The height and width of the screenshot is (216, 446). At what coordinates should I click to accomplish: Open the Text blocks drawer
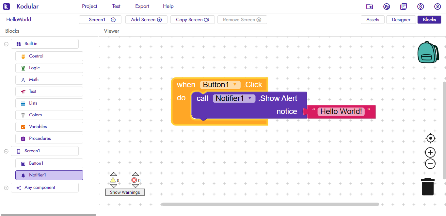49,91
